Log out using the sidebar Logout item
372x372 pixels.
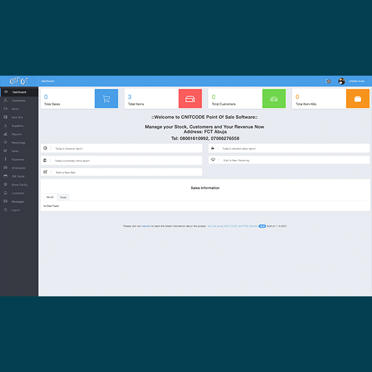19,210
